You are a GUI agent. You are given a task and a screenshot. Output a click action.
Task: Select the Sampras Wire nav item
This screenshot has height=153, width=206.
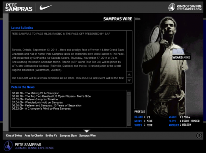[87, 136]
